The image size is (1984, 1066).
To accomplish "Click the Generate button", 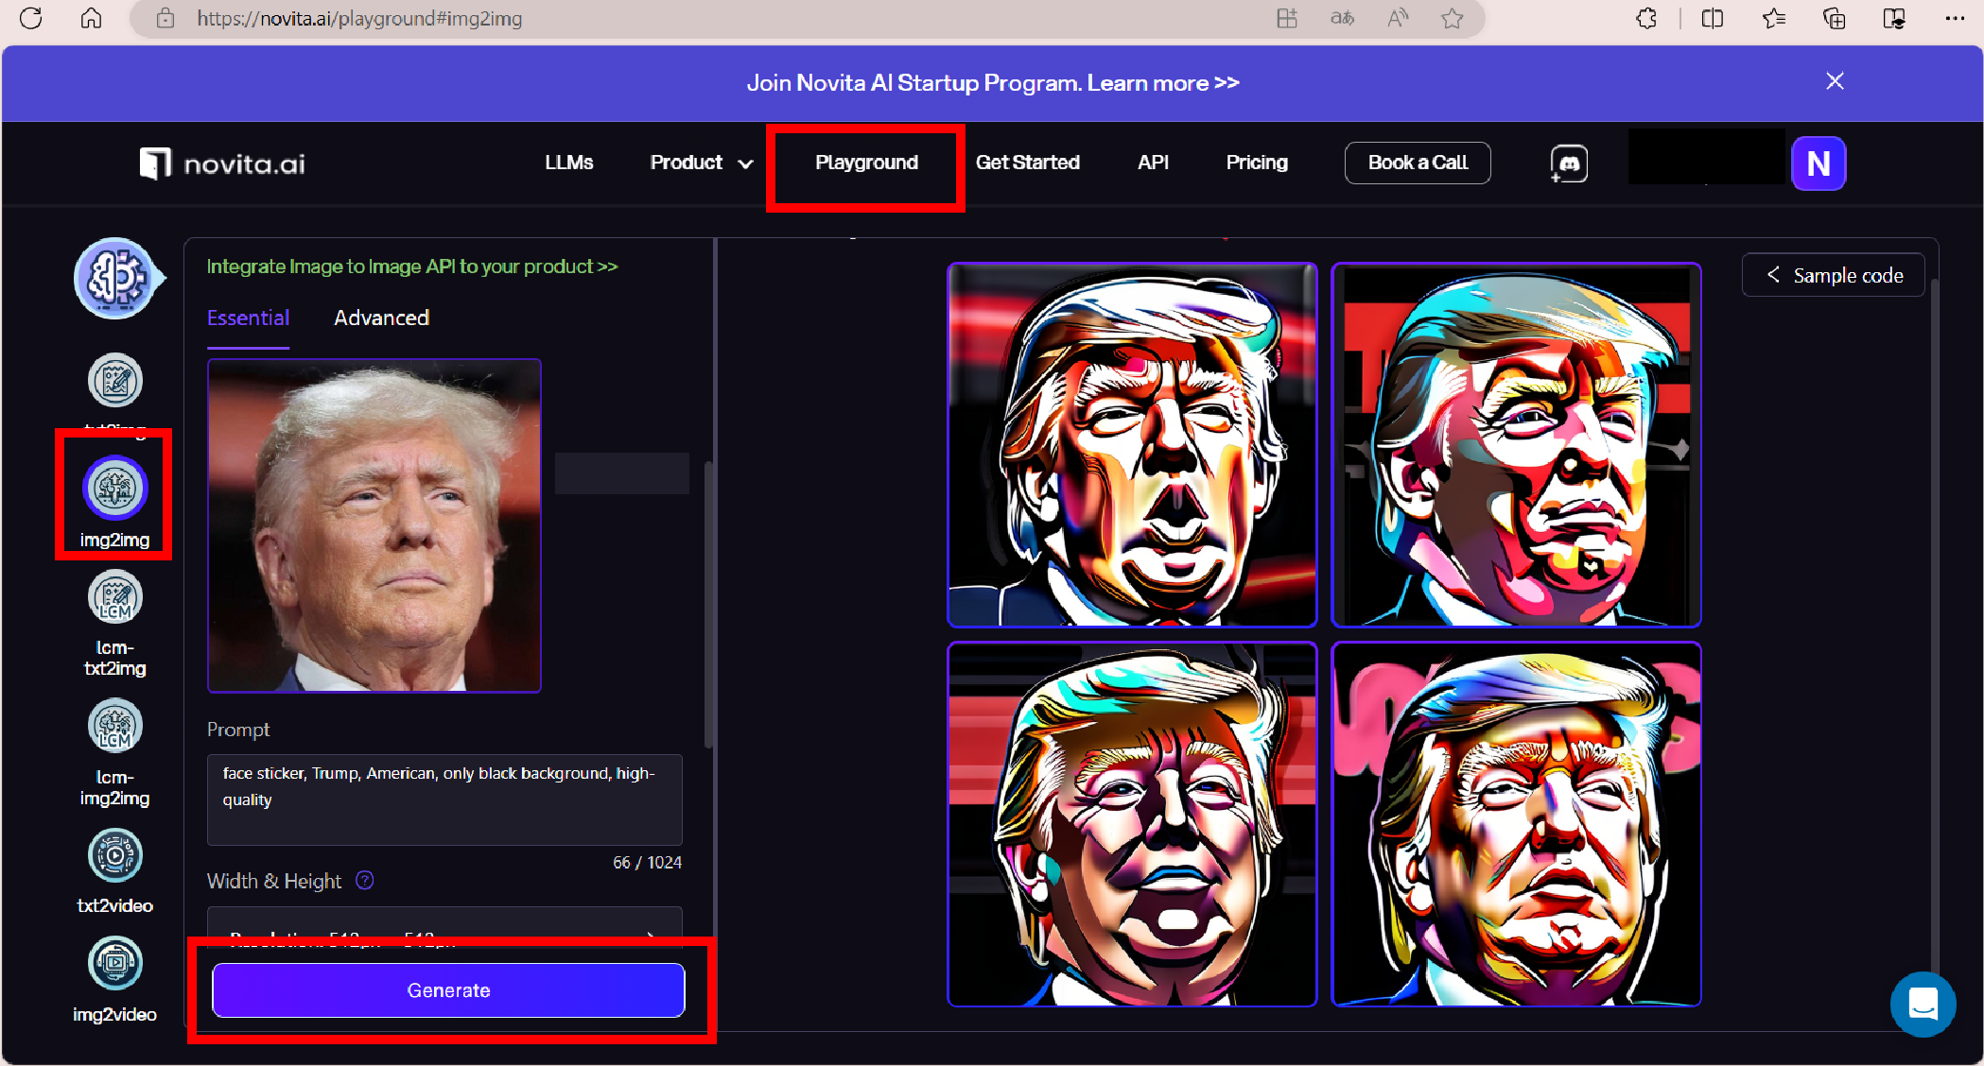I will (448, 990).
